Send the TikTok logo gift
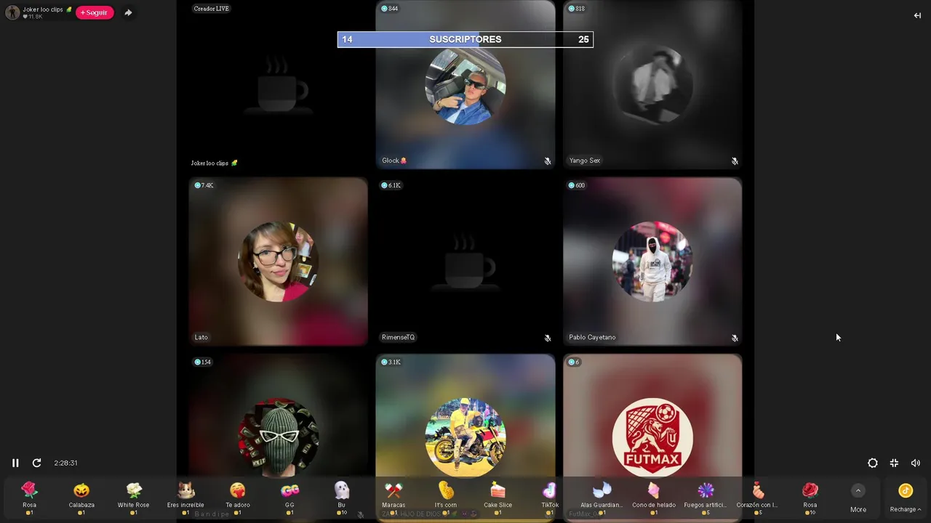Screen dimensions: 931x523 click(x=550, y=498)
